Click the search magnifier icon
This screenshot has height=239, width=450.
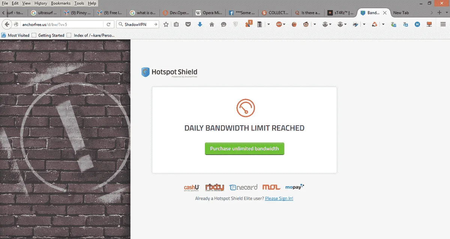click(x=121, y=25)
